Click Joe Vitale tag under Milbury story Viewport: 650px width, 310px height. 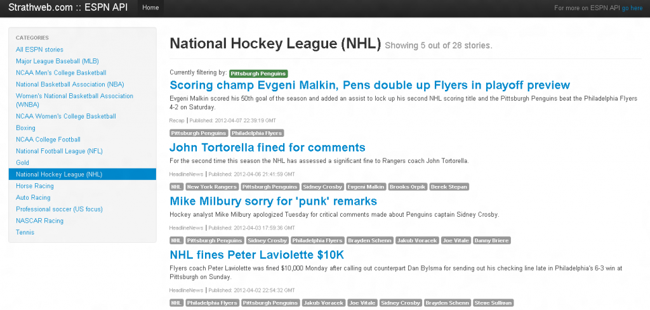click(x=456, y=240)
